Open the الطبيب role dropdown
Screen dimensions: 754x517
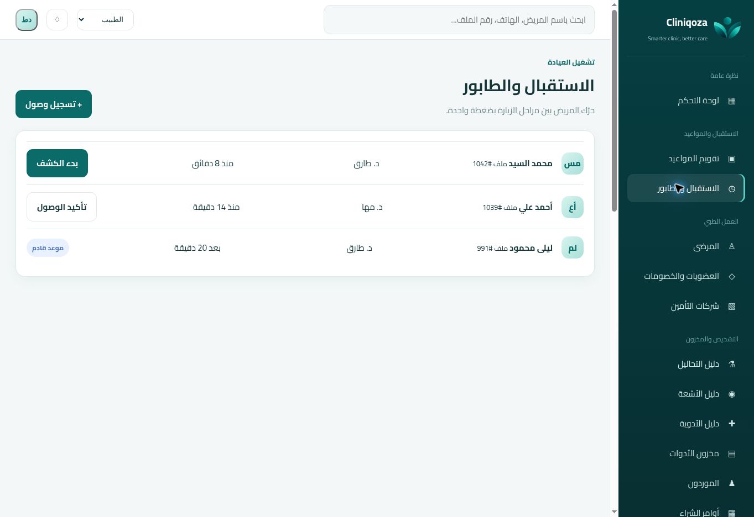pos(105,20)
